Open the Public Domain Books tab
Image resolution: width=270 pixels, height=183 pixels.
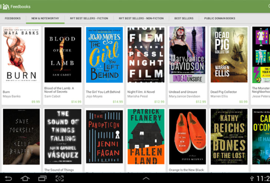point(220,18)
